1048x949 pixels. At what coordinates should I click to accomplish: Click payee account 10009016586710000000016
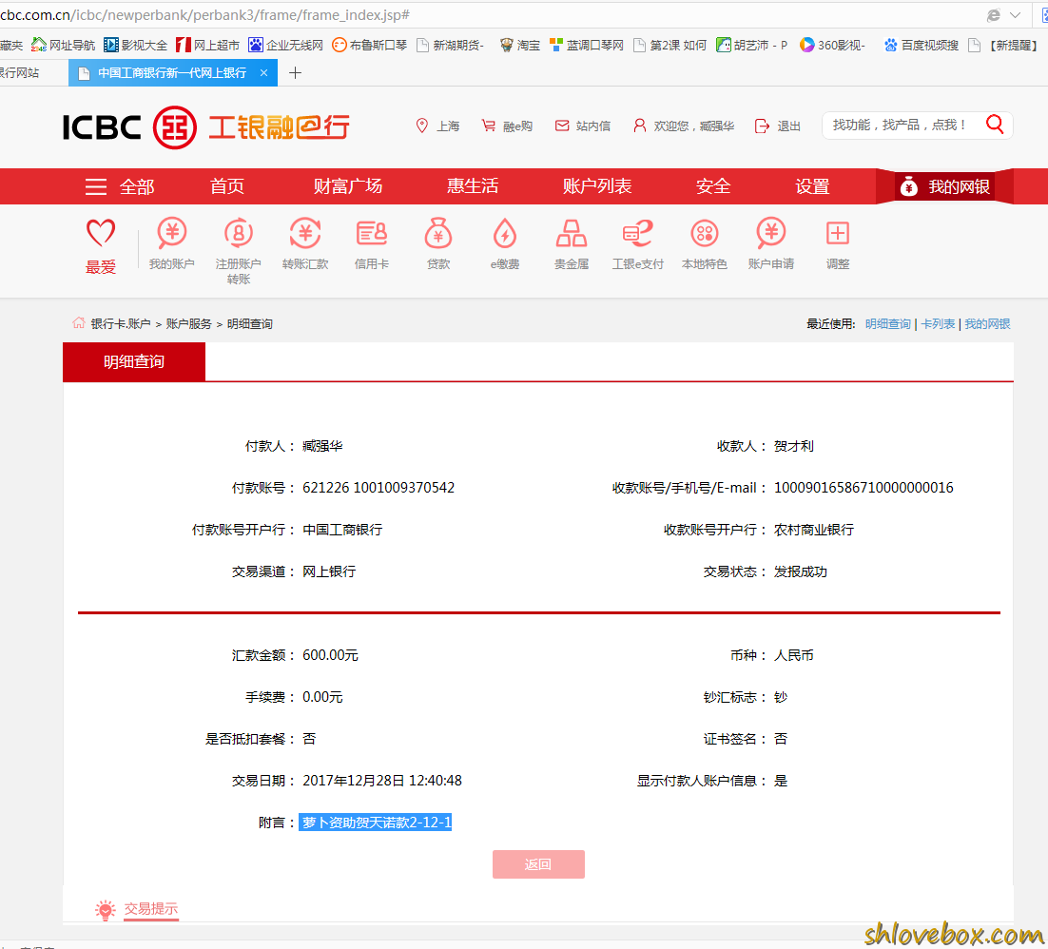click(864, 488)
